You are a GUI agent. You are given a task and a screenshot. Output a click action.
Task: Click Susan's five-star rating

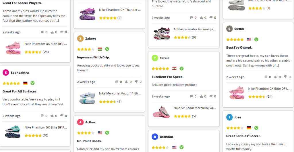tap(235, 40)
